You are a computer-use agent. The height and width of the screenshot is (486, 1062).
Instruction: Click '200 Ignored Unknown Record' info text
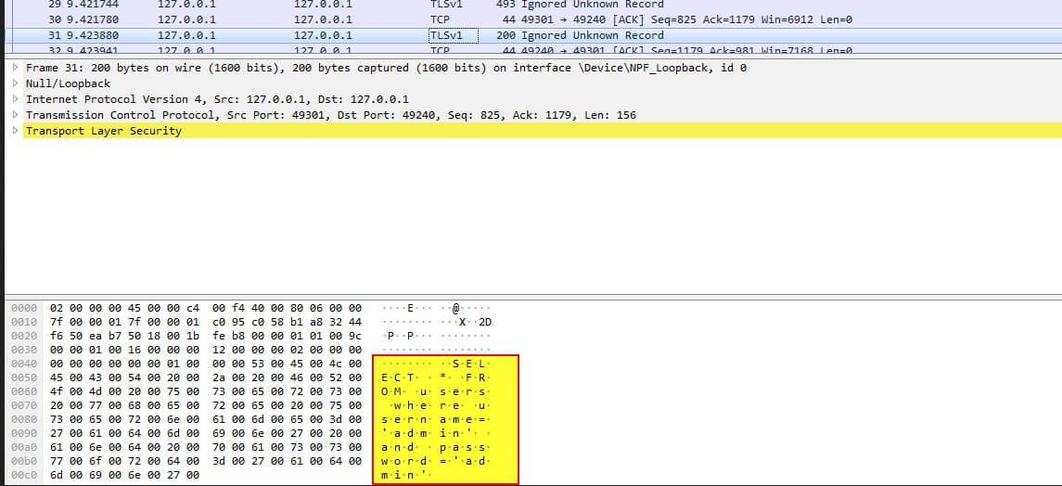click(x=580, y=35)
